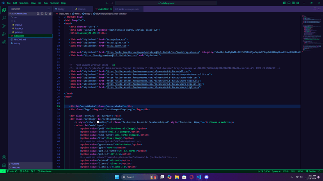Click the main branch in status bar

[x=11, y=171]
